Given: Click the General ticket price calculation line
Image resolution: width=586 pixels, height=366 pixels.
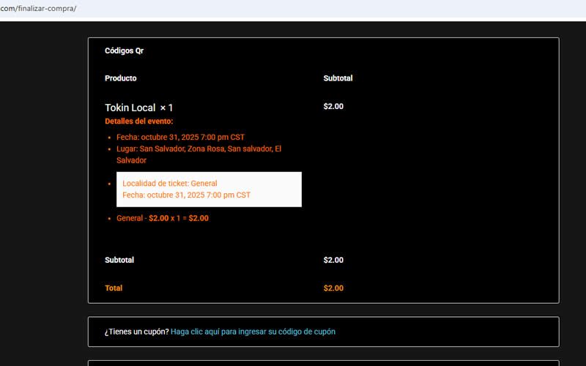Looking at the screenshot, I should coord(162,218).
